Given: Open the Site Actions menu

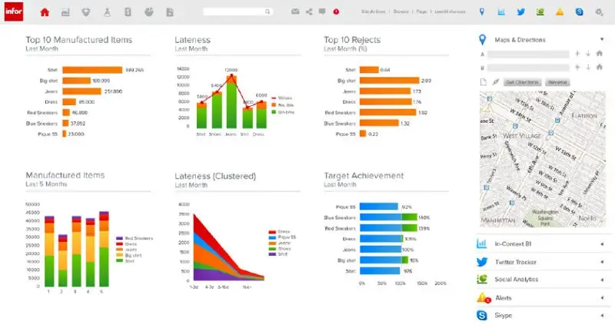Looking at the screenshot, I should tap(373, 12).
